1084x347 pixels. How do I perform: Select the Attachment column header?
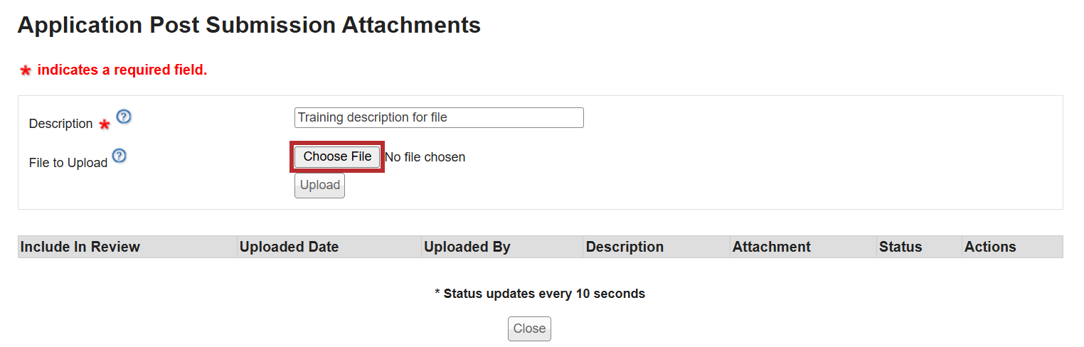[772, 247]
